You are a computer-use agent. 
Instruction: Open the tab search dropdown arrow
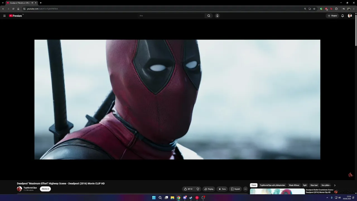click(3, 3)
